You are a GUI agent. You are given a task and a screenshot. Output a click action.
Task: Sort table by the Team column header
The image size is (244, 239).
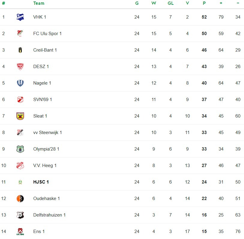(x=39, y=3)
